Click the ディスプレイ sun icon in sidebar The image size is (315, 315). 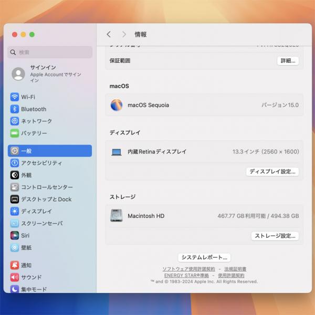[x=15, y=211]
